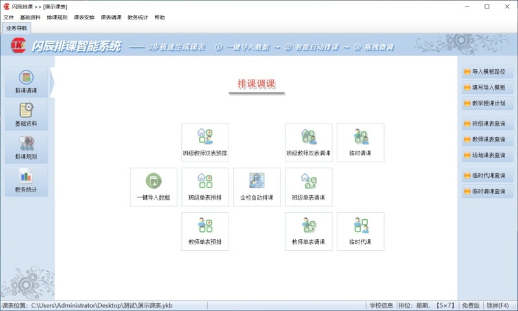Switch to 基础资料 sidebar section
This screenshot has height=311, width=518.
coord(26,114)
